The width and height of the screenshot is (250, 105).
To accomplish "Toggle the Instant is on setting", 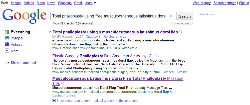I will tap(206, 14).
